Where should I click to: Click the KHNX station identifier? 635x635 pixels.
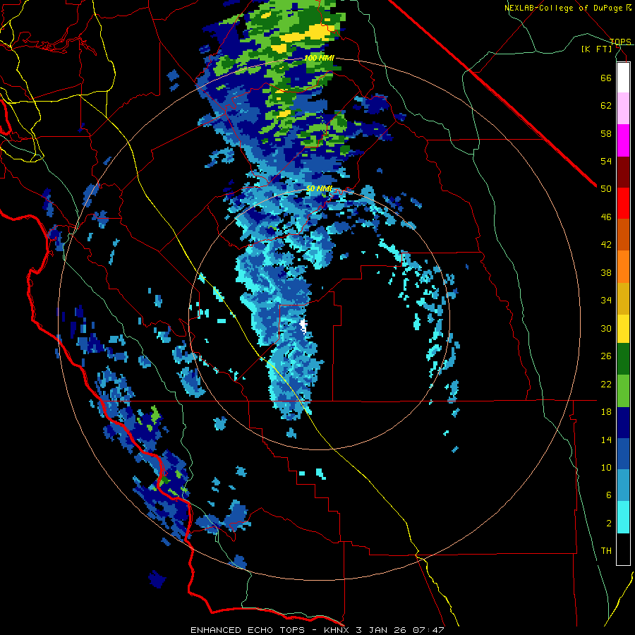point(337,630)
